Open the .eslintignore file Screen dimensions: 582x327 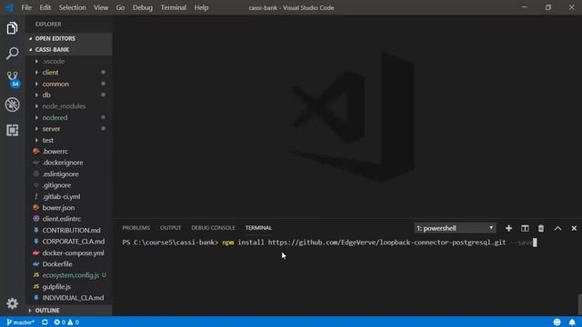[x=69, y=173]
